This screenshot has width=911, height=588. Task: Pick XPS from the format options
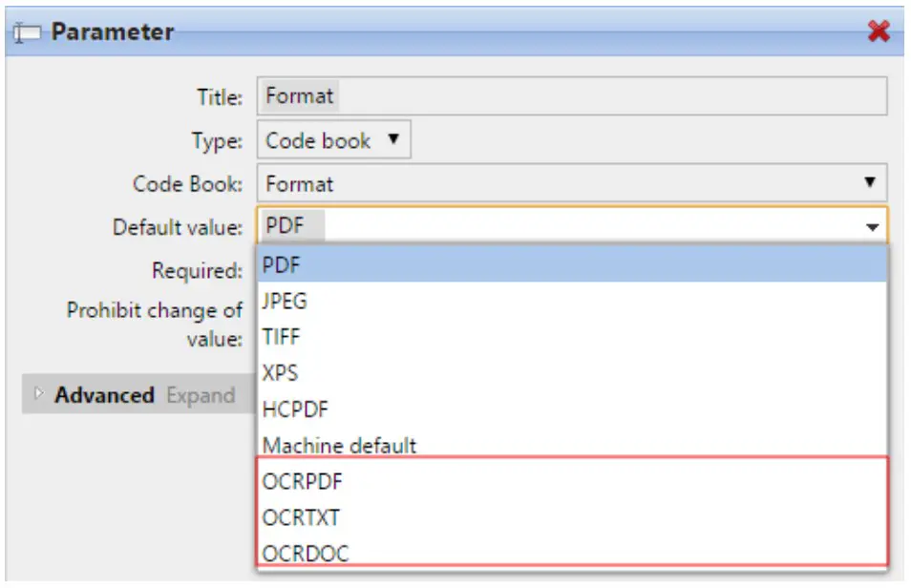pos(571,373)
